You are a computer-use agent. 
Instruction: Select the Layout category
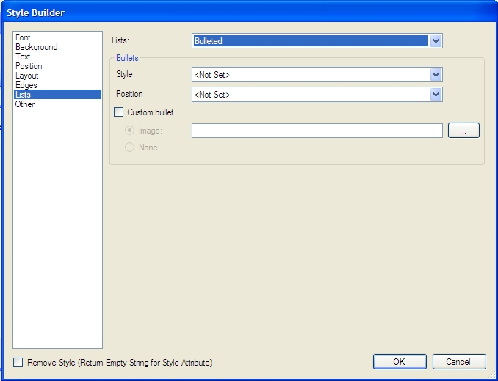pyautogui.click(x=26, y=76)
